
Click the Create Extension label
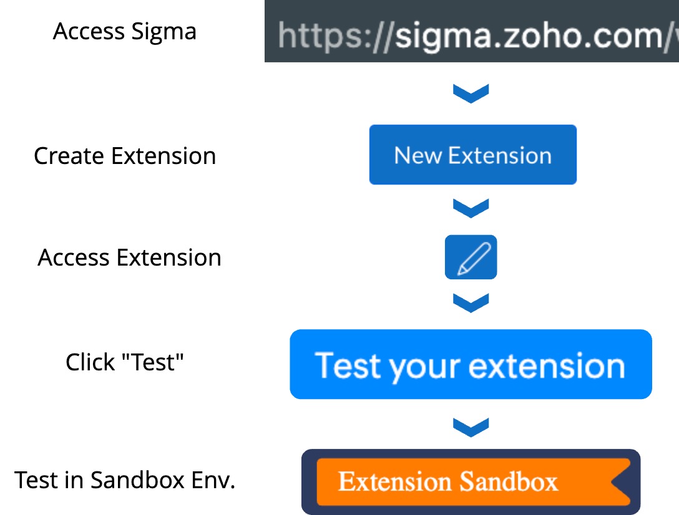[125, 156]
